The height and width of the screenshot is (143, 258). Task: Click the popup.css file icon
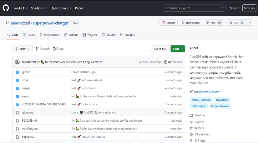pyautogui.click(x=18, y=137)
